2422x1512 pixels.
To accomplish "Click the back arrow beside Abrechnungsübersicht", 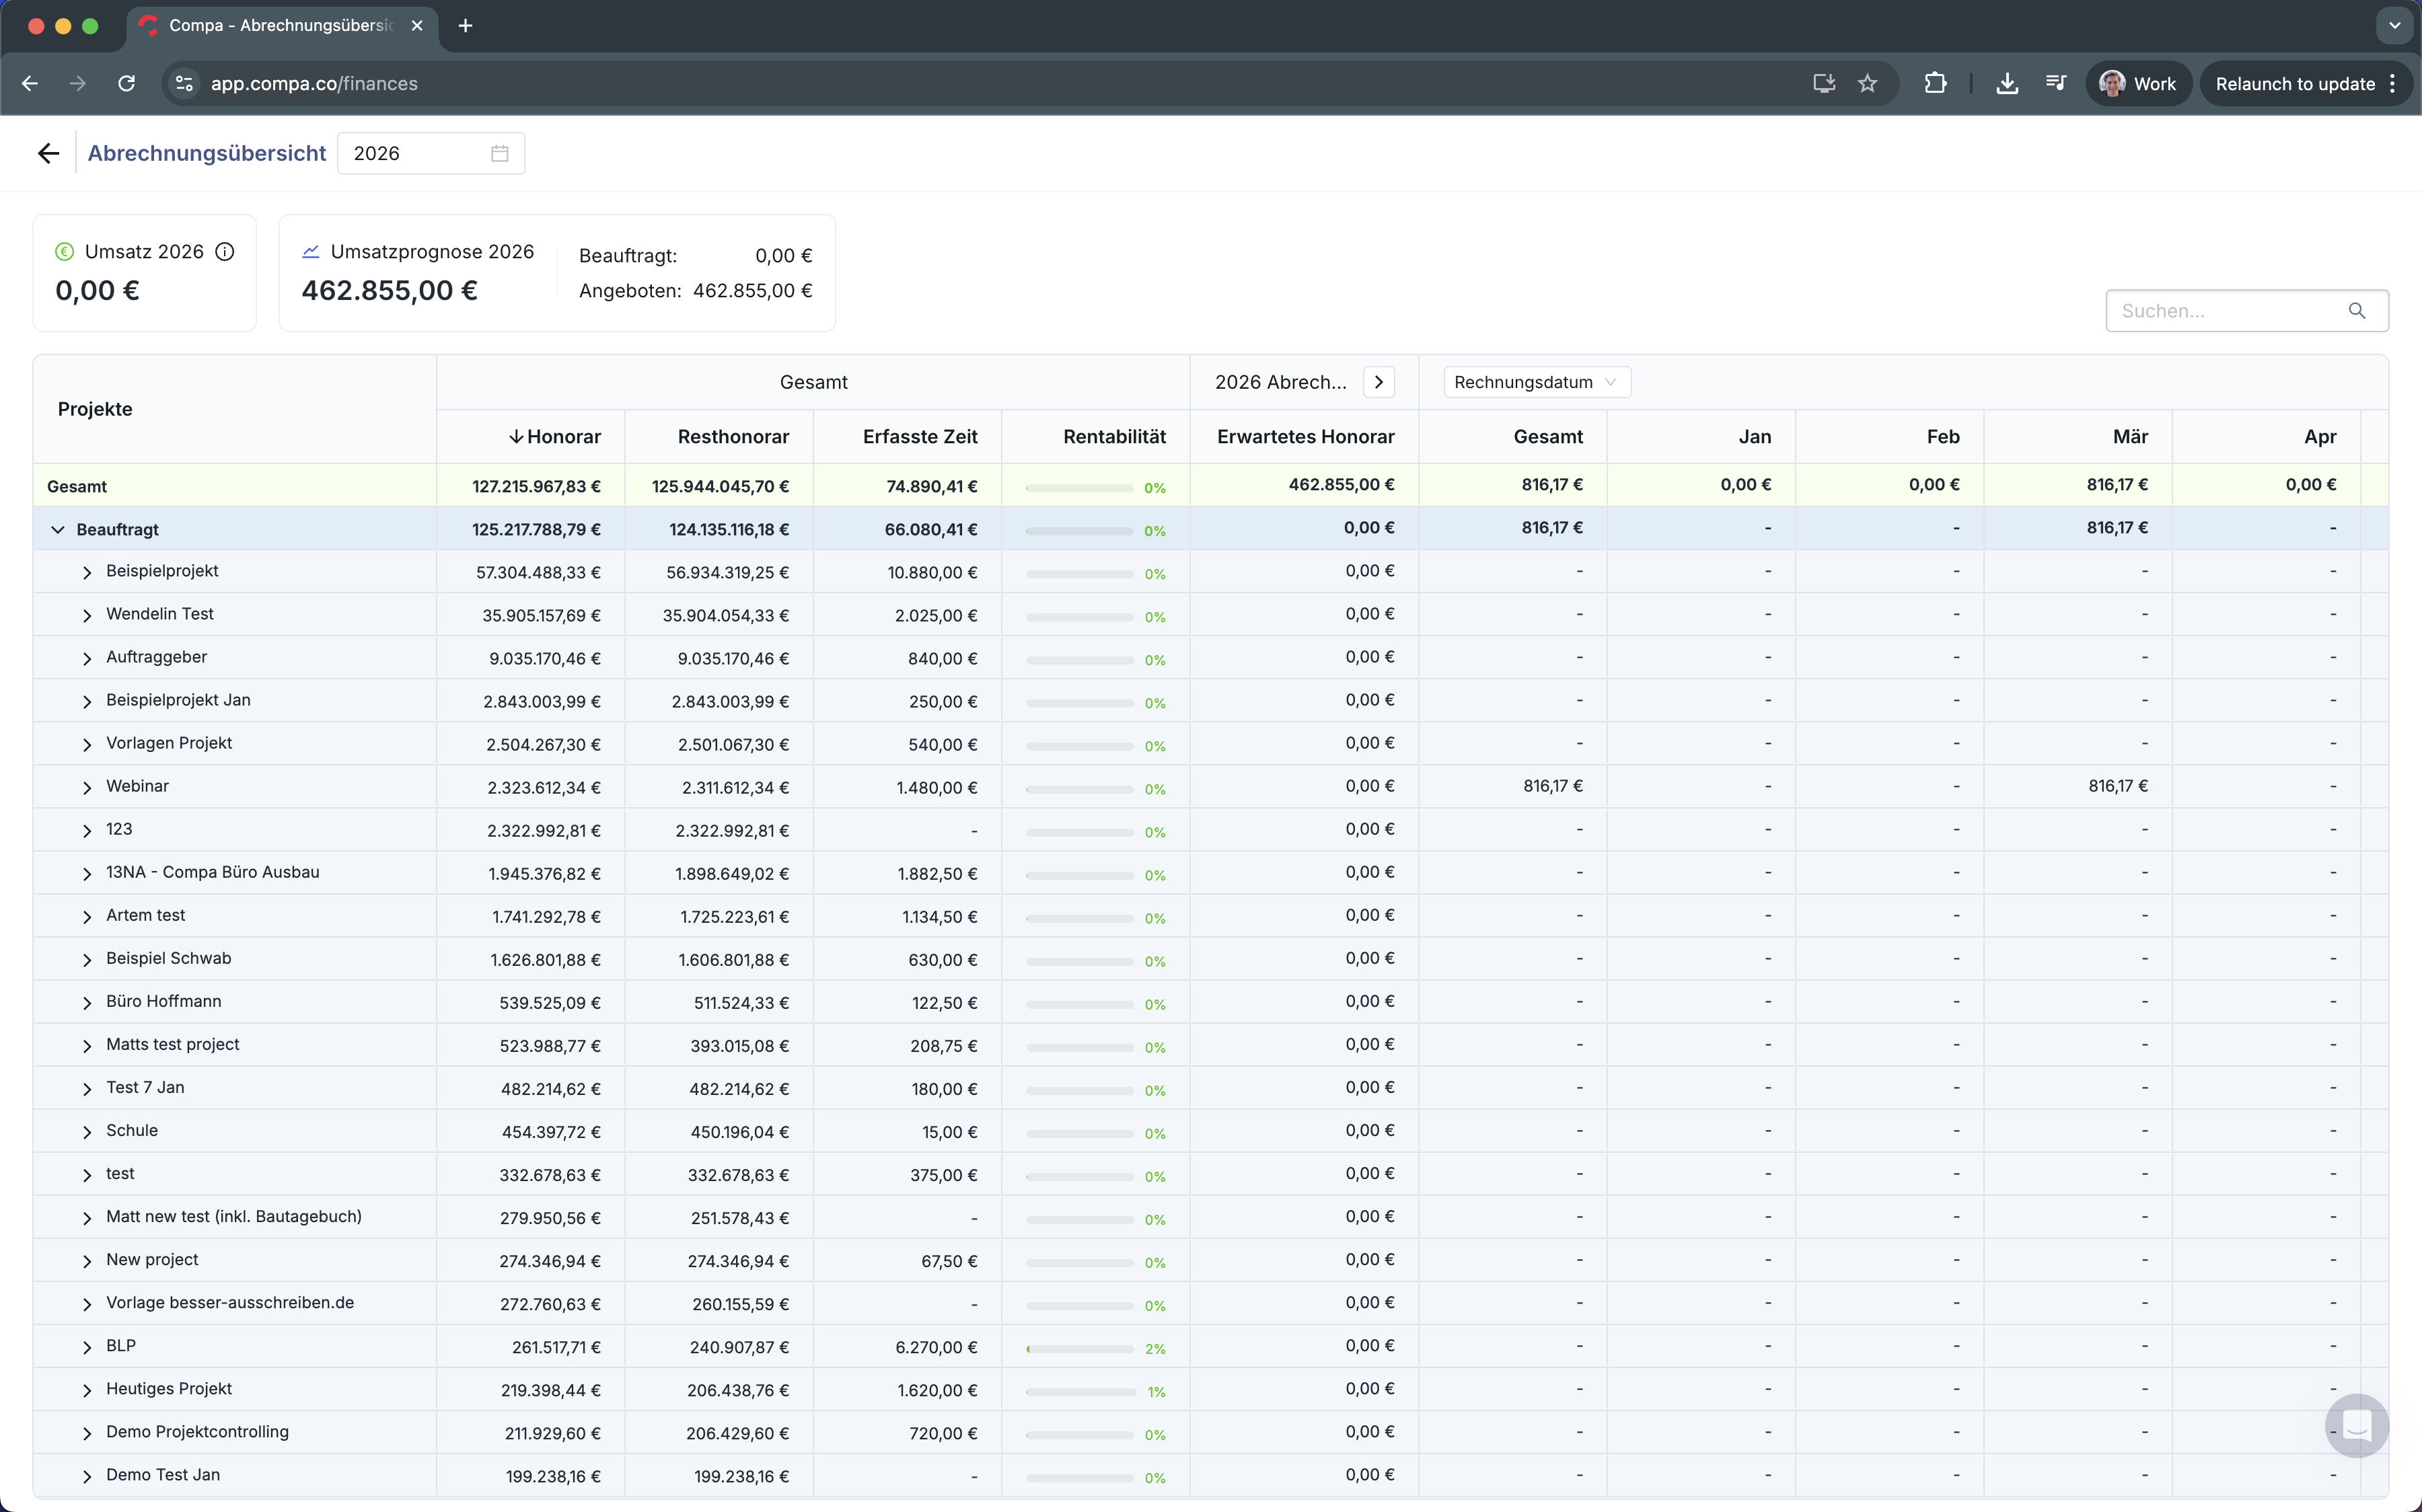I will [x=48, y=153].
